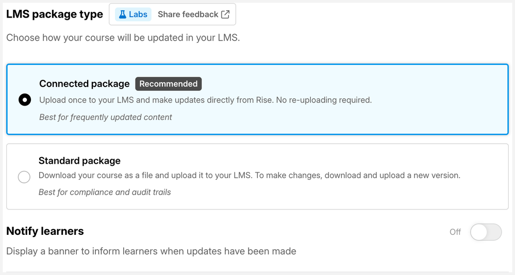This screenshot has width=515, height=275.
Task: Select the Connected package radio button
Action: 25,100
